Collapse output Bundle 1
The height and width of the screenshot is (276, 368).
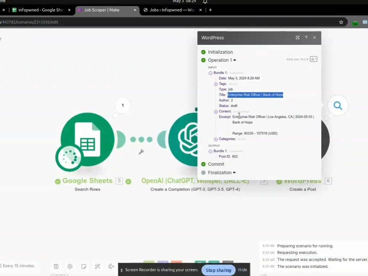(210, 151)
